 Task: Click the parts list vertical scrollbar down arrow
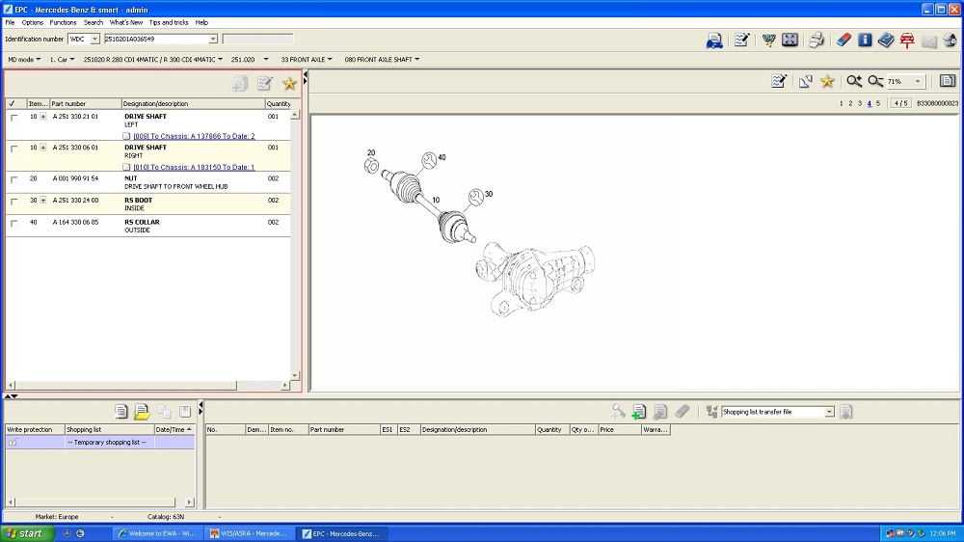click(294, 375)
